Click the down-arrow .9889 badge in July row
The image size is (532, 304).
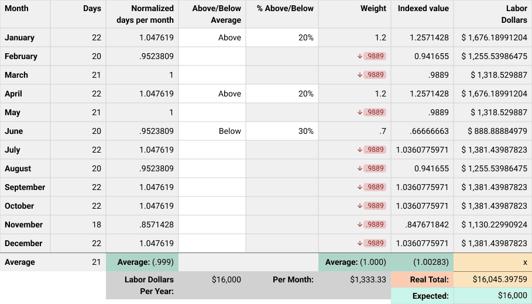click(x=372, y=150)
